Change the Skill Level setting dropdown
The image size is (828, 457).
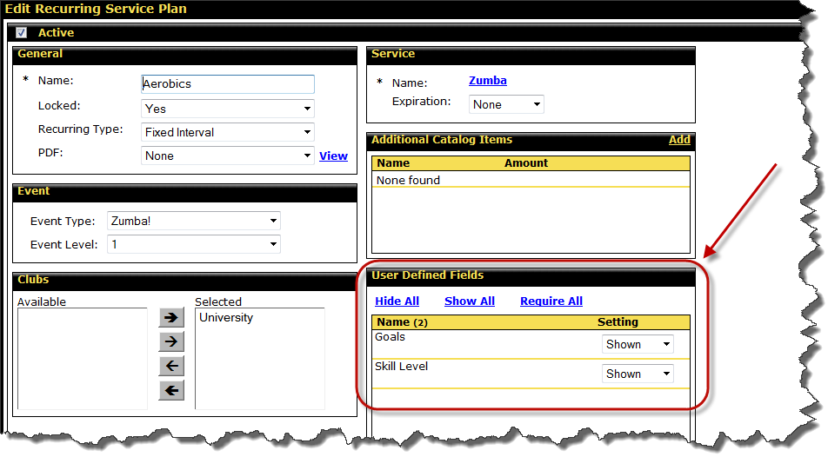pyautogui.click(x=638, y=374)
